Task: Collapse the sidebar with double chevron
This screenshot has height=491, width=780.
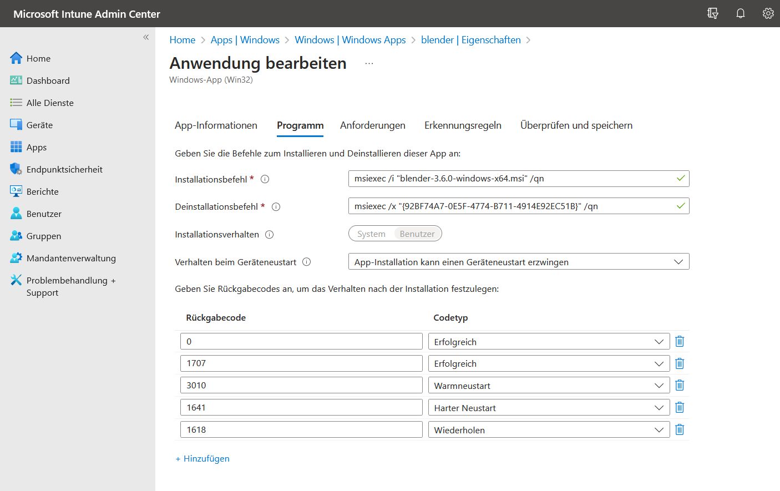Action: (x=146, y=37)
